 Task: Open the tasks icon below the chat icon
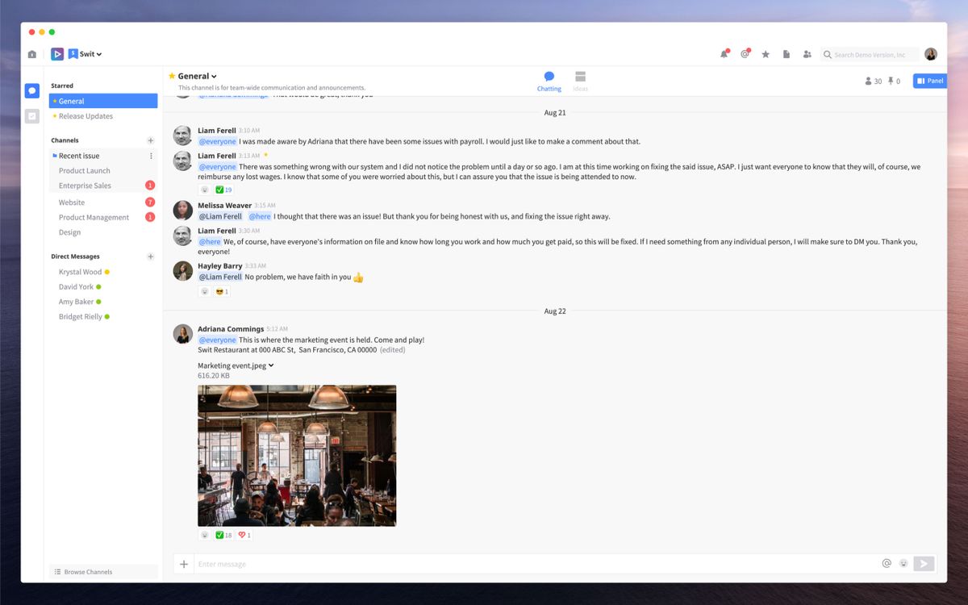[31, 115]
